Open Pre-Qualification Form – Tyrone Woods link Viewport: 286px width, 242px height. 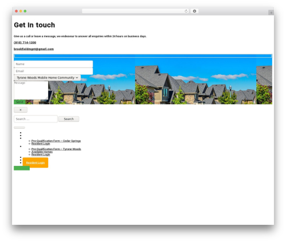[56, 149]
